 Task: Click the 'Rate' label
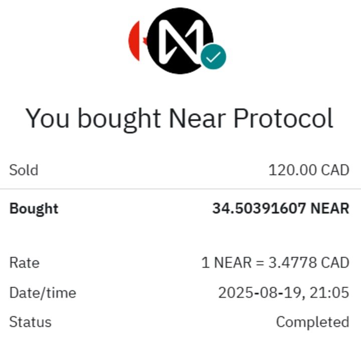click(24, 262)
